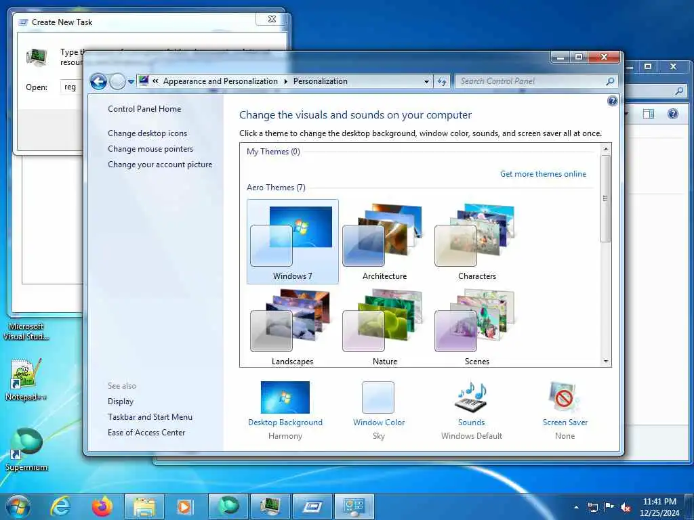Viewport: 694px width, 520px height.
Task: Open Notepad++ desktop shortcut
Action: tap(26, 381)
